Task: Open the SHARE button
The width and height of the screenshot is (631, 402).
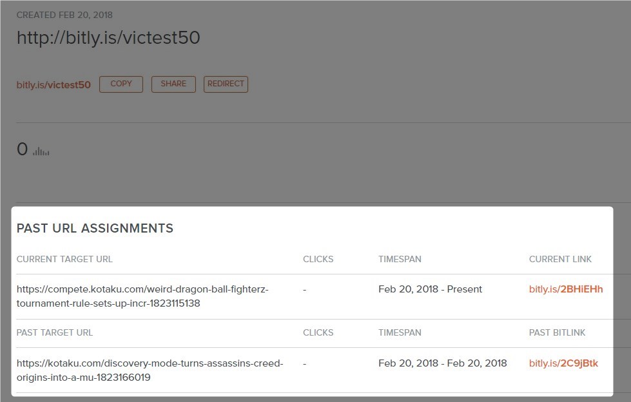Action: [173, 84]
